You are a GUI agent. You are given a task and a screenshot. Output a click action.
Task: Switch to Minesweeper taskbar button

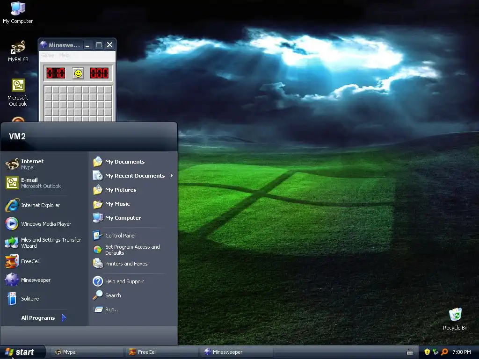click(x=236, y=352)
